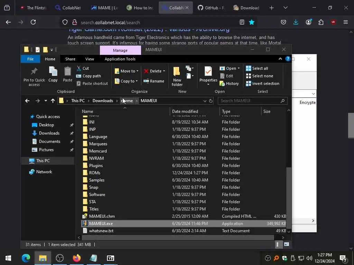Go back in File Explorer
The width and height of the screenshot is (354, 265).
coord(27,101)
